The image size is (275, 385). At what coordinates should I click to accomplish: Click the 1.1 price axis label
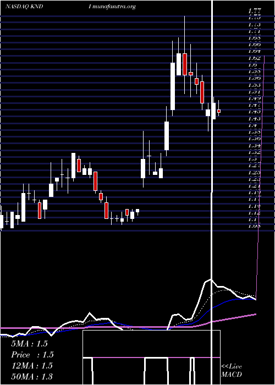click(x=253, y=219)
